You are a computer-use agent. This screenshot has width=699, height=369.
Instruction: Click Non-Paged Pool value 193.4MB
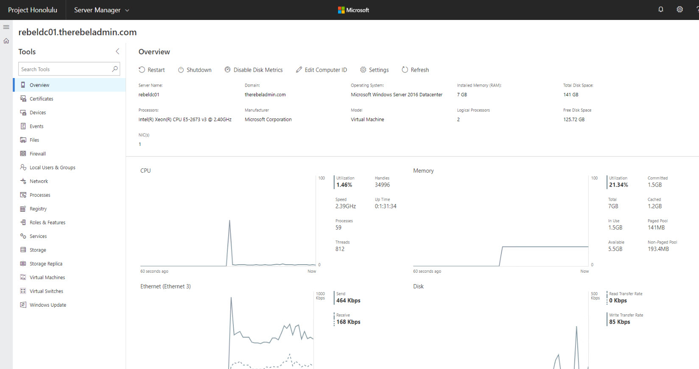(658, 249)
